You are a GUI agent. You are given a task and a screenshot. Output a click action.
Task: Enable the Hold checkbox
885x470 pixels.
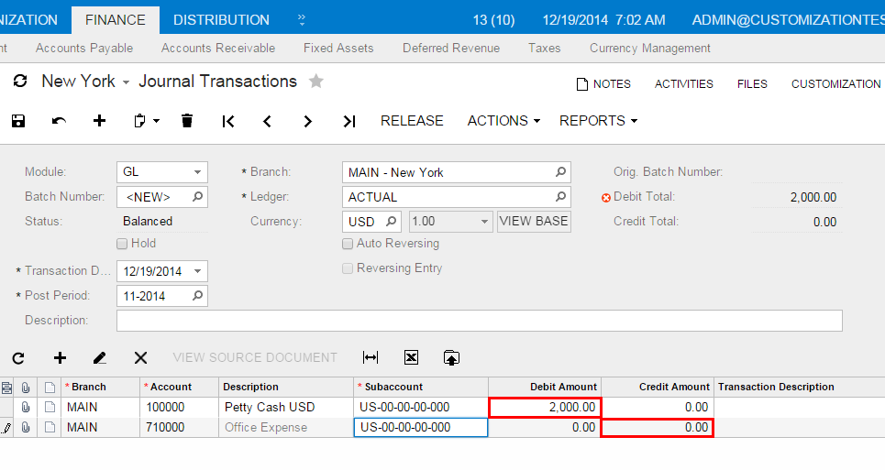point(122,244)
